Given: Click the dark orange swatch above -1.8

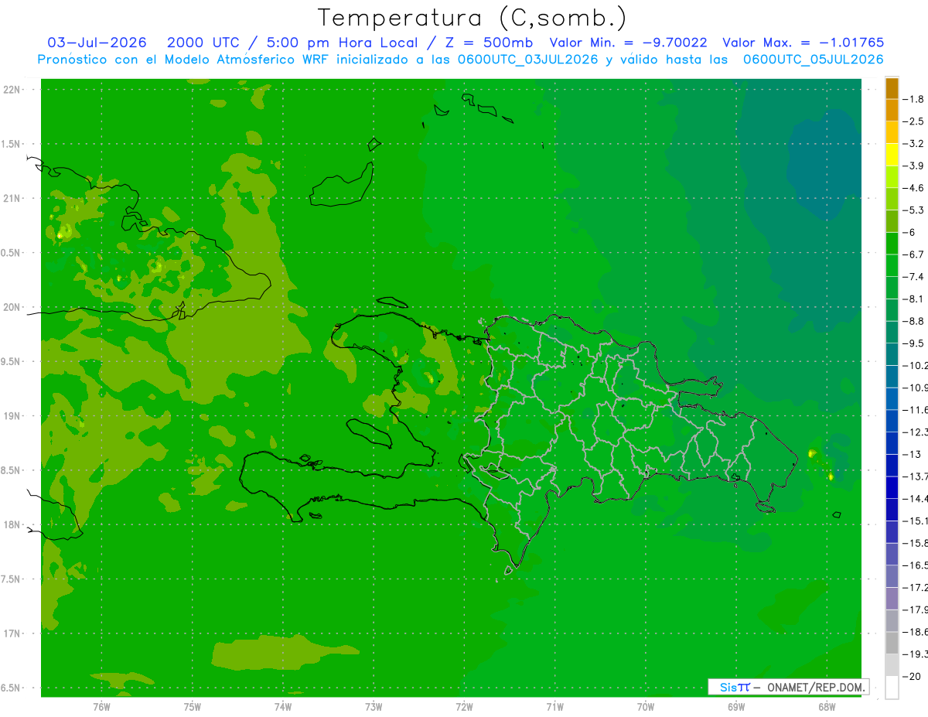Looking at the screenshot, I should [892, 88].
